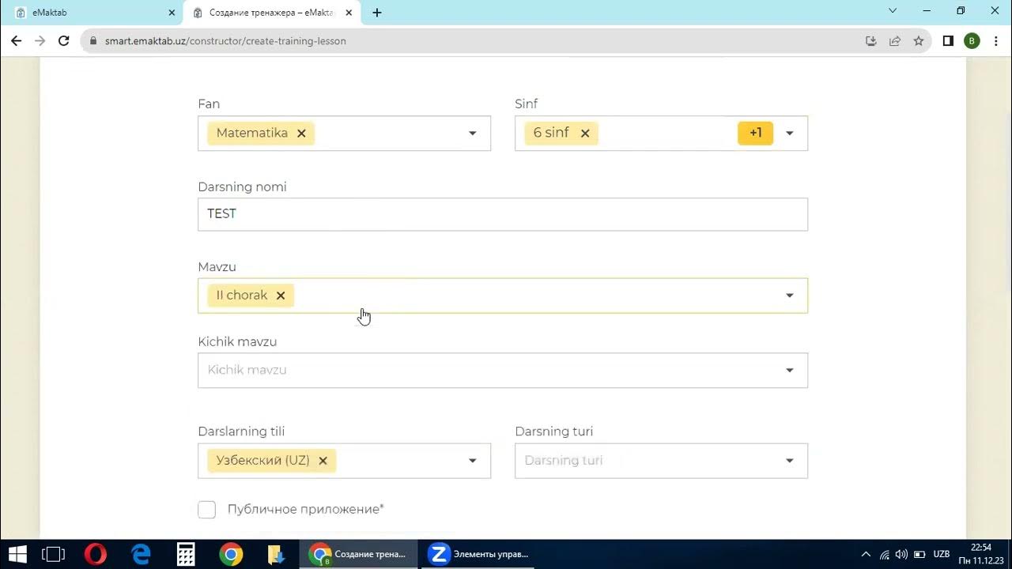Bookmark this page with the star

click(x=919, y=41)
